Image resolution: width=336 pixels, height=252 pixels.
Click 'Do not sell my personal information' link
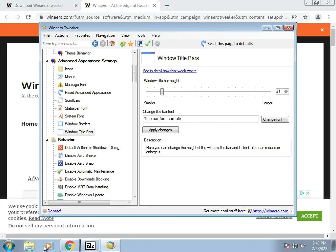tap(51, 226)
